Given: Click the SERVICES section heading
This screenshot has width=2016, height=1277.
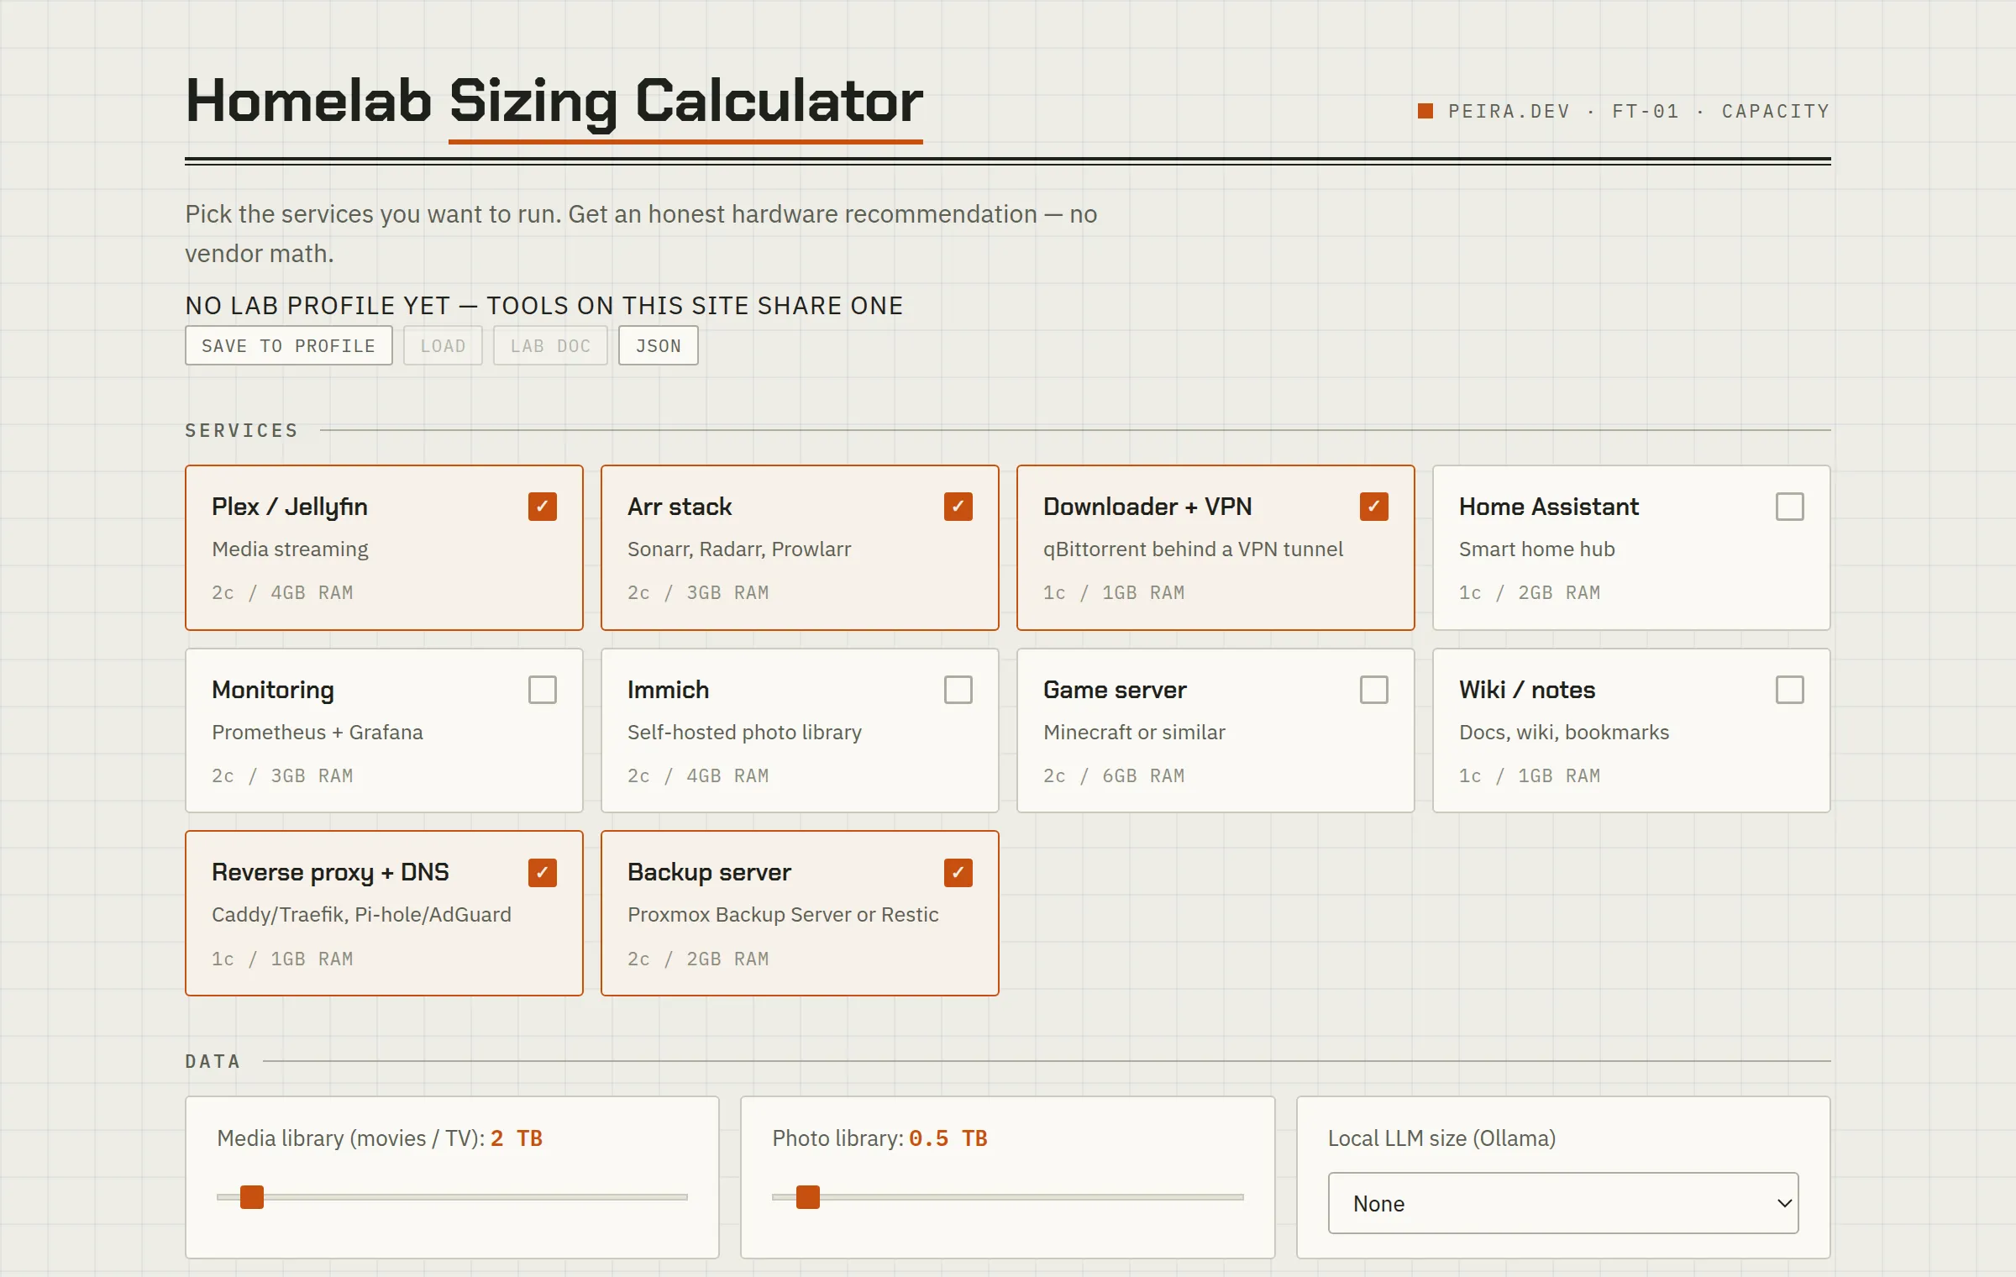Looking at the screenshot, I should pyautogui.click(x=242, y=430).
